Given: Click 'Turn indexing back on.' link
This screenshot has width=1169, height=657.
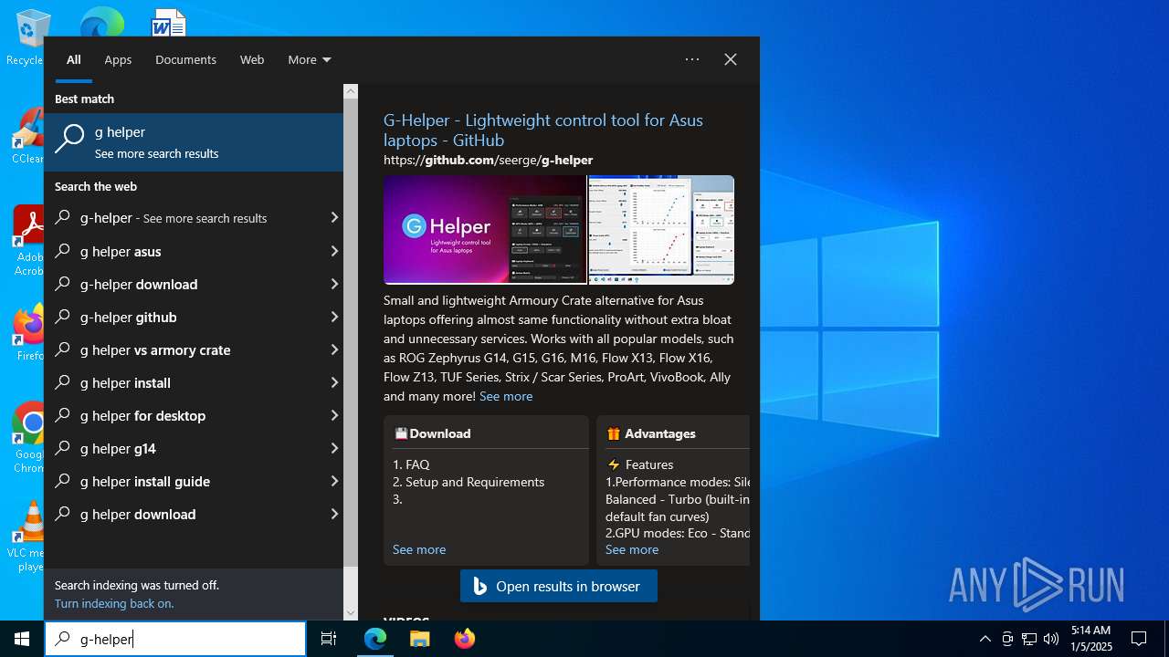Looking at the screenshot, I should point(114,603).
